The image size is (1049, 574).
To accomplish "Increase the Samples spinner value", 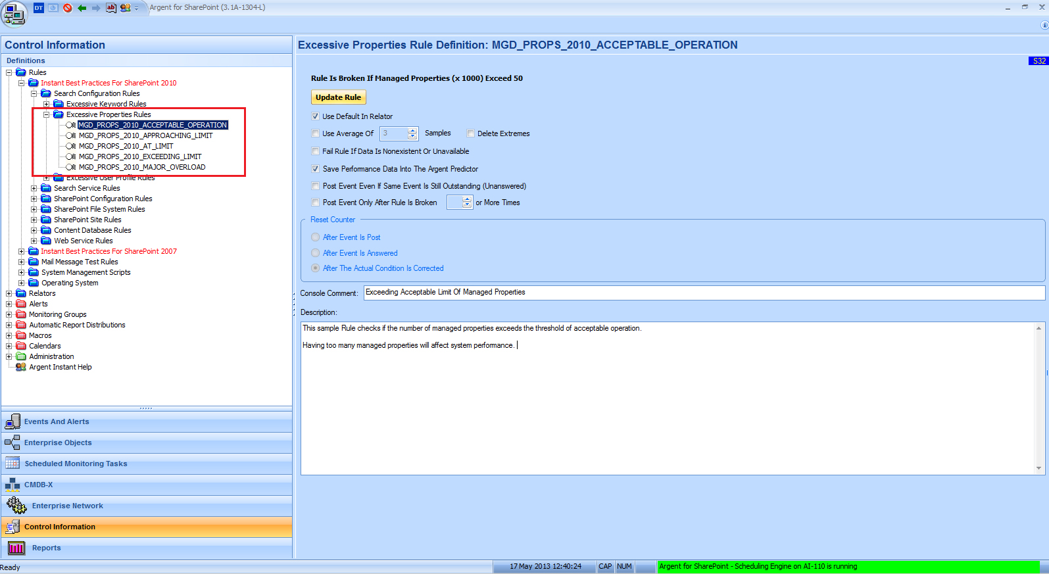I will (x=412, y=130).
